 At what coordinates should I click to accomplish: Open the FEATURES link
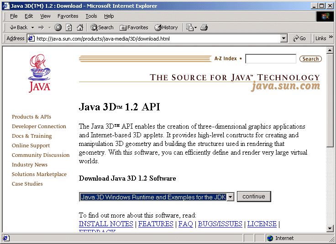pos(156,224)
